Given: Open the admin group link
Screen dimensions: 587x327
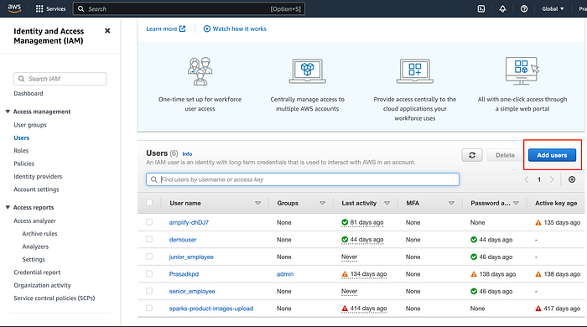Looking at the screenshot, I should coord(285,274).
